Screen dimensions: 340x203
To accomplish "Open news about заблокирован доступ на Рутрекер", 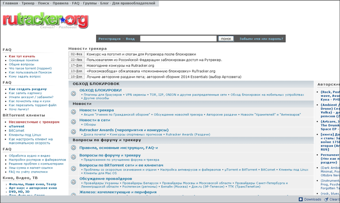I will (154, 60).
